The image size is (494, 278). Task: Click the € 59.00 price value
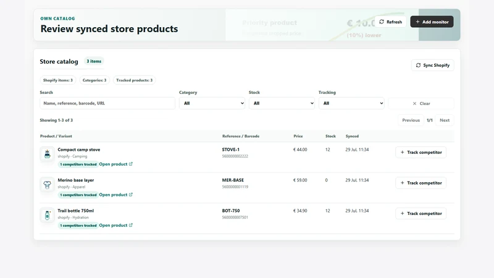pos(300,180)
